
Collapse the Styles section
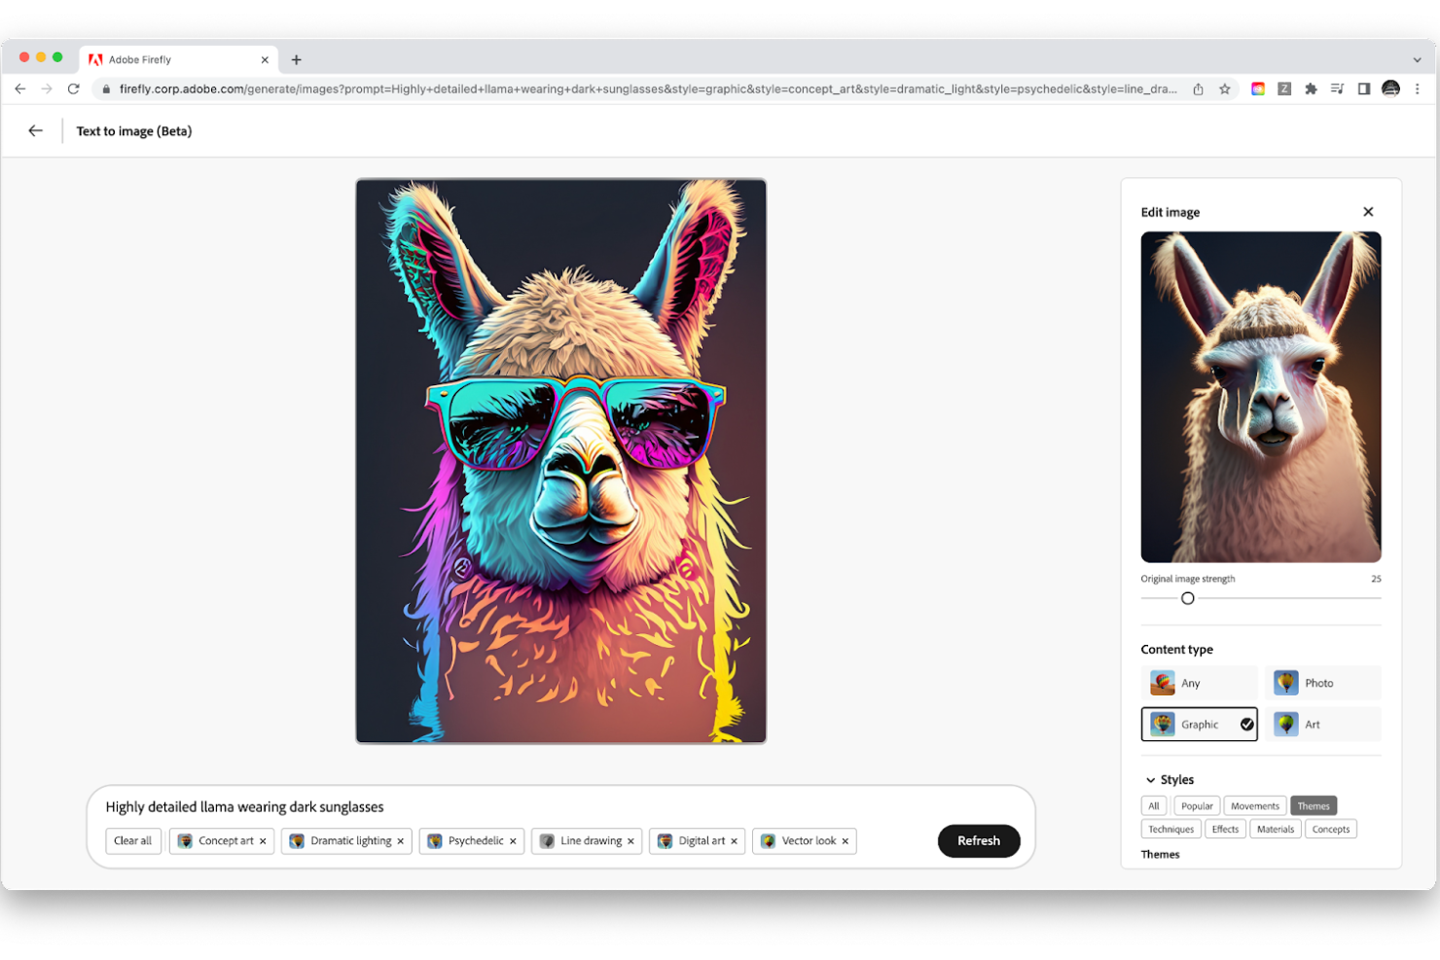pos(1151,780)
